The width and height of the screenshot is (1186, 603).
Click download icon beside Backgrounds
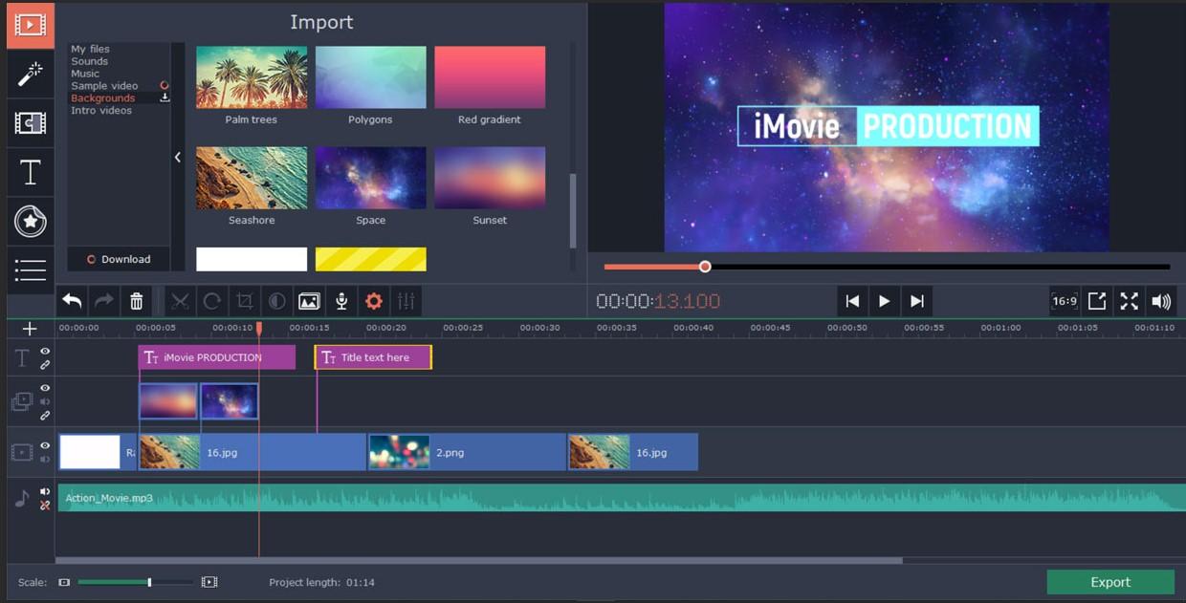165,97
